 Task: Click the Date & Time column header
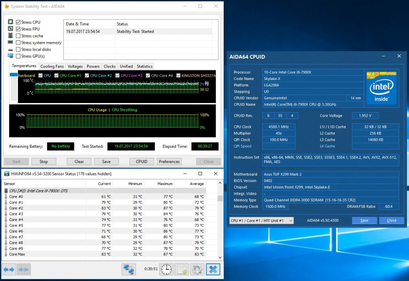89,24
